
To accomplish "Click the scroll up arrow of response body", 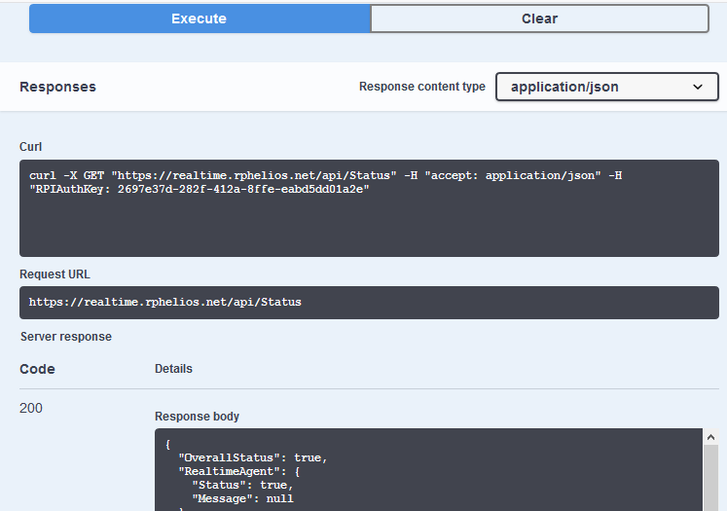I will pos(710,438).
